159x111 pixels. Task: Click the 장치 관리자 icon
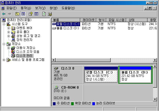13,40
